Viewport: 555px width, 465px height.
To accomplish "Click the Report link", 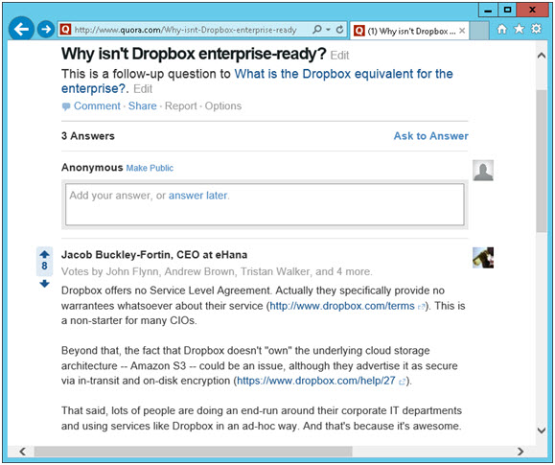I will pyautogui.click(x=181, y=105).
